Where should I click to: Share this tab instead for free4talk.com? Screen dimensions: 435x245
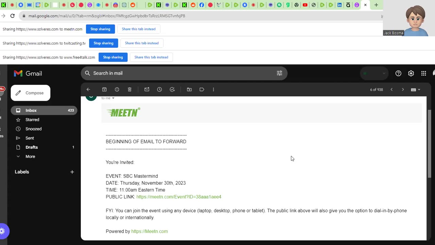click(x=151, y=57)
